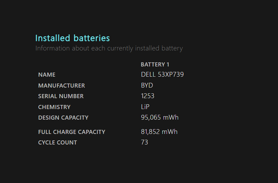Image resolution: width=278 pixels, height=183 pixels.
Task: Select the BATTERY 1 column header
Action: pos(155,64)
